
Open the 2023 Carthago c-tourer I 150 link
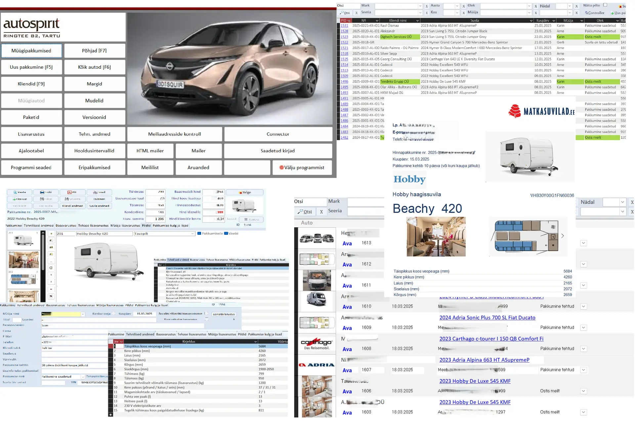pos(491,339)
